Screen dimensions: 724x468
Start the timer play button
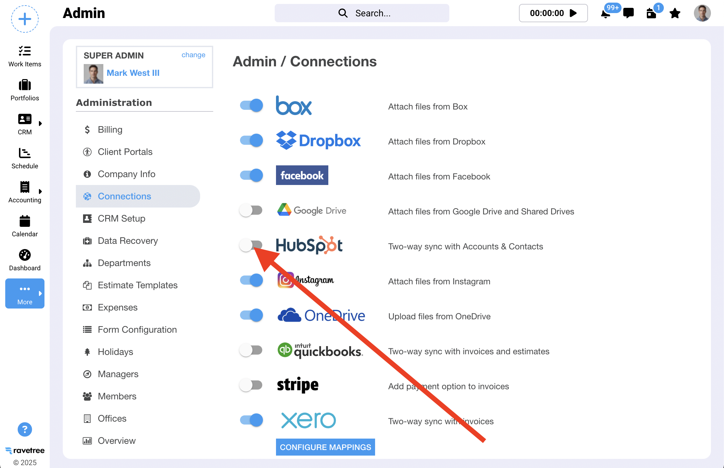click(x=573, y=13)
